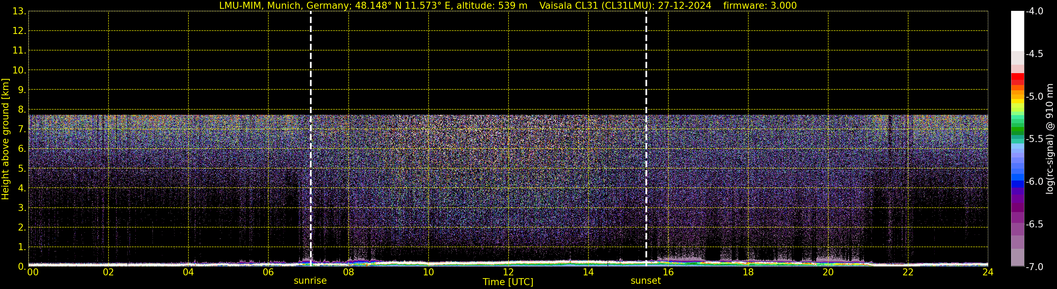Click the height-axis tick label "12."
Viewport: 1057px width, 289px height.
point(19,31)
